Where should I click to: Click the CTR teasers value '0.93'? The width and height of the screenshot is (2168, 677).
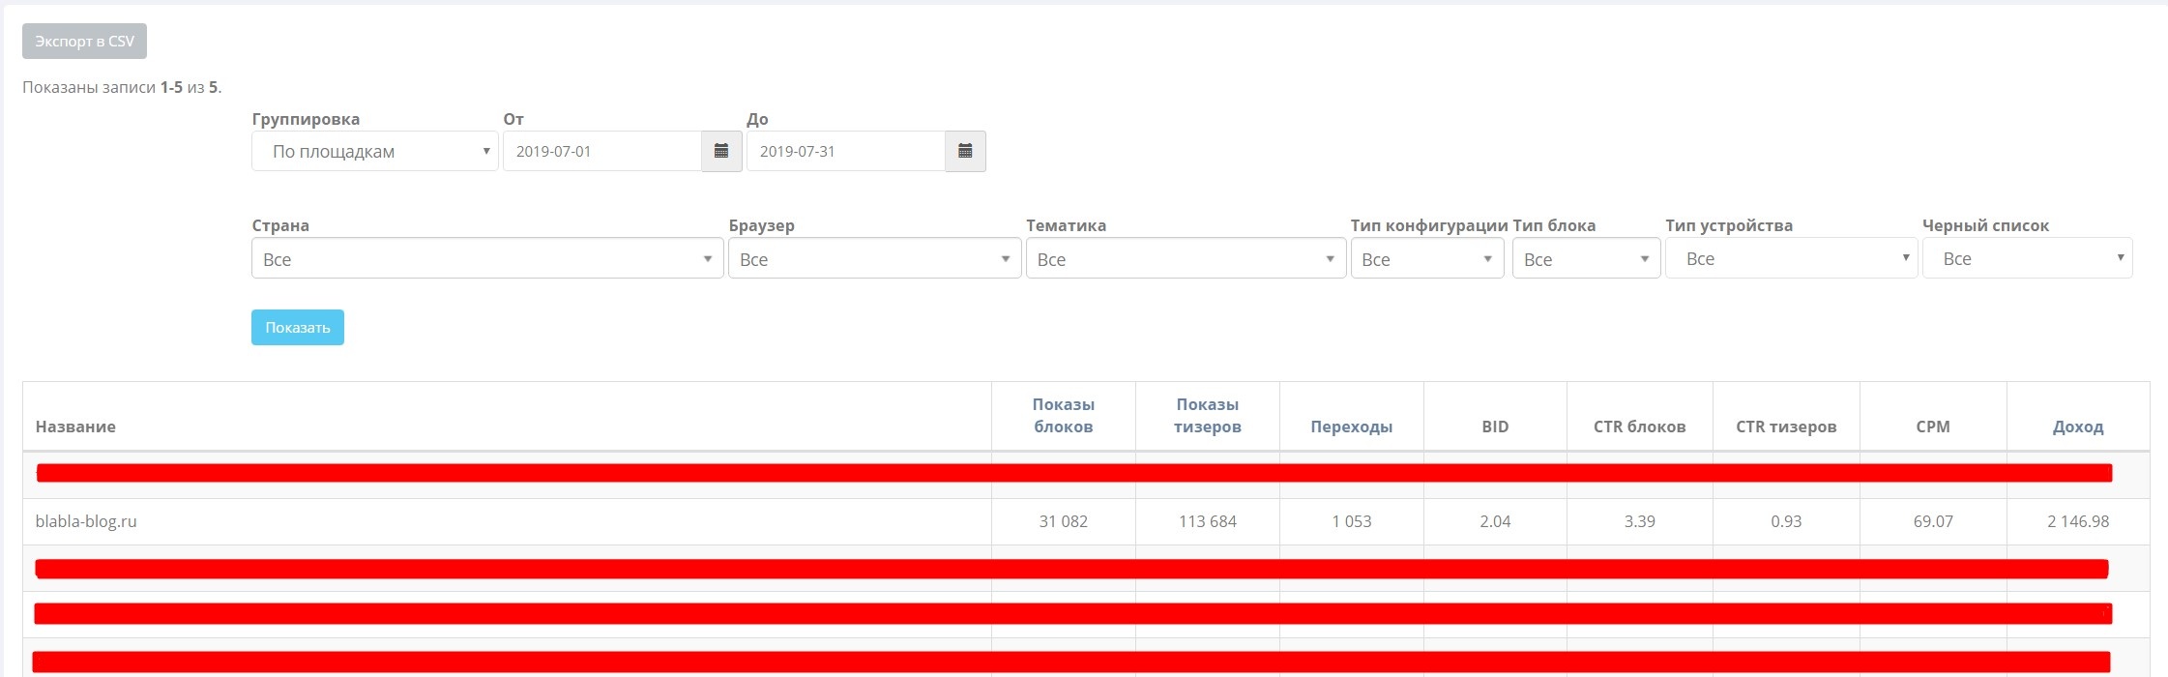[x=1786, y=521]
